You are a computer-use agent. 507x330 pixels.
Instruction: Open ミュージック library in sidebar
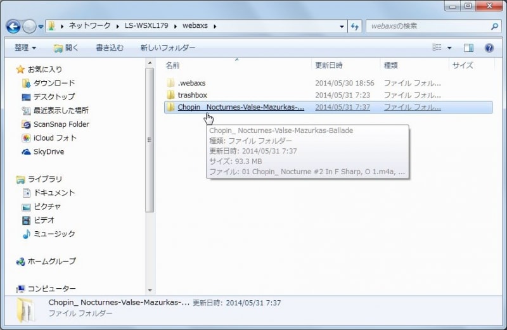[54, 234]
